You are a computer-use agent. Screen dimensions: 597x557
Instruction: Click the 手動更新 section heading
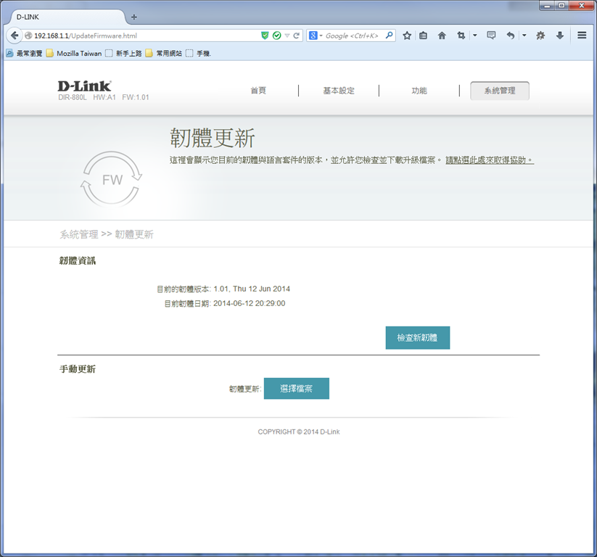(x=78, y=369)
